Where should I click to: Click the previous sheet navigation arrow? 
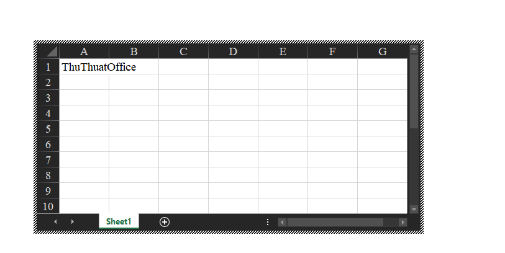click(55, 222)
